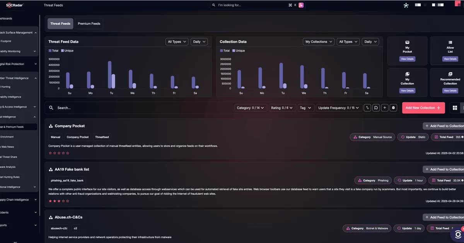Open Collection Data Daily dropdown

coord(370,42)
